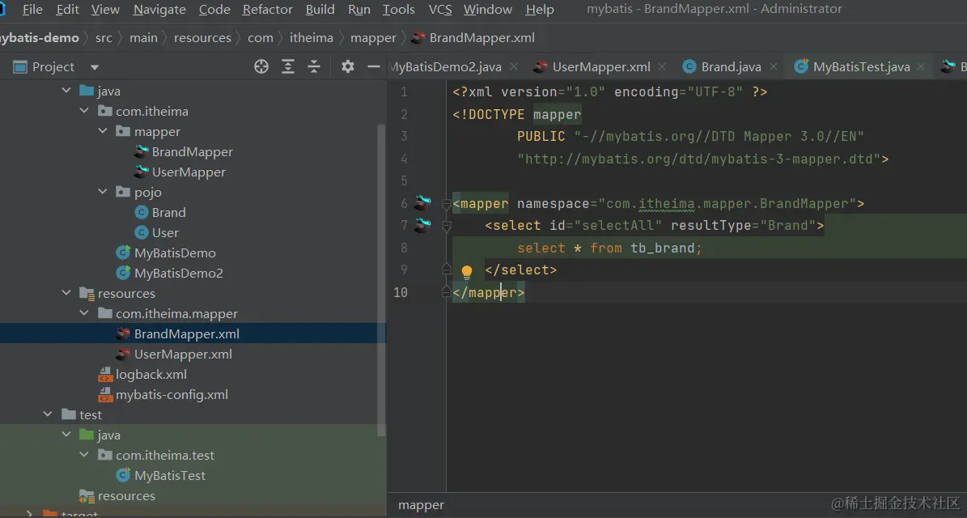Switch to the MyBatisTest.java tab

852,66
